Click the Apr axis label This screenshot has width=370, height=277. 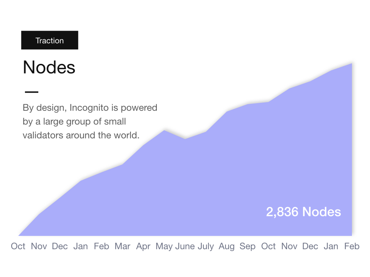(x=143, y=246)
